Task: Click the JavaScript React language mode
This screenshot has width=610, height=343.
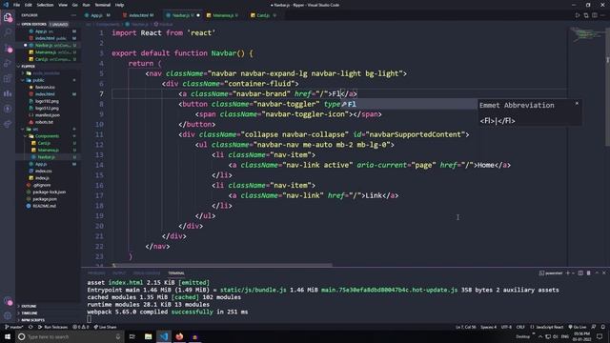Action: (546, 327)
